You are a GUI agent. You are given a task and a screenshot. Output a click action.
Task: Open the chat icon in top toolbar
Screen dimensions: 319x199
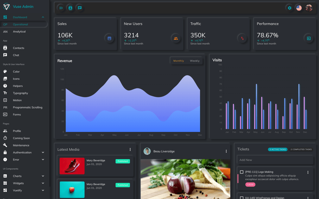click(x=80, y=8)
